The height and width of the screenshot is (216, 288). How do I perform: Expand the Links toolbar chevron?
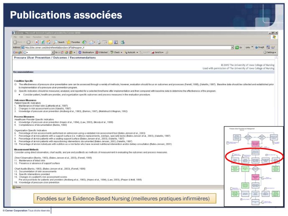coord(252,47)
